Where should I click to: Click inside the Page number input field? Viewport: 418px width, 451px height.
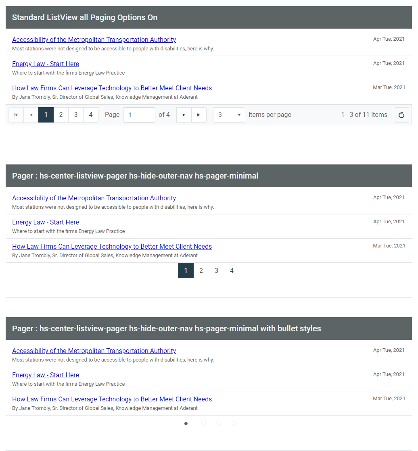(x=139, y=114)
